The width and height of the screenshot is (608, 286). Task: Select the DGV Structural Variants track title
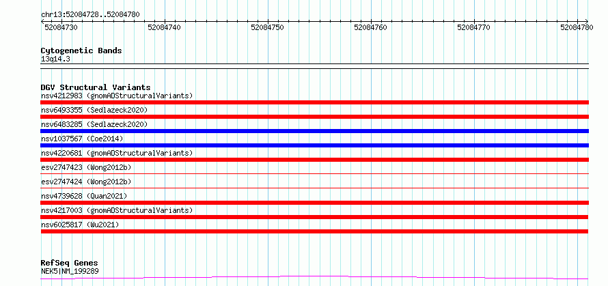[x=96, y=87]
